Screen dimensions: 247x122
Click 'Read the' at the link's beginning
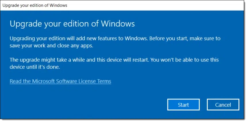(x=20, y=81)
